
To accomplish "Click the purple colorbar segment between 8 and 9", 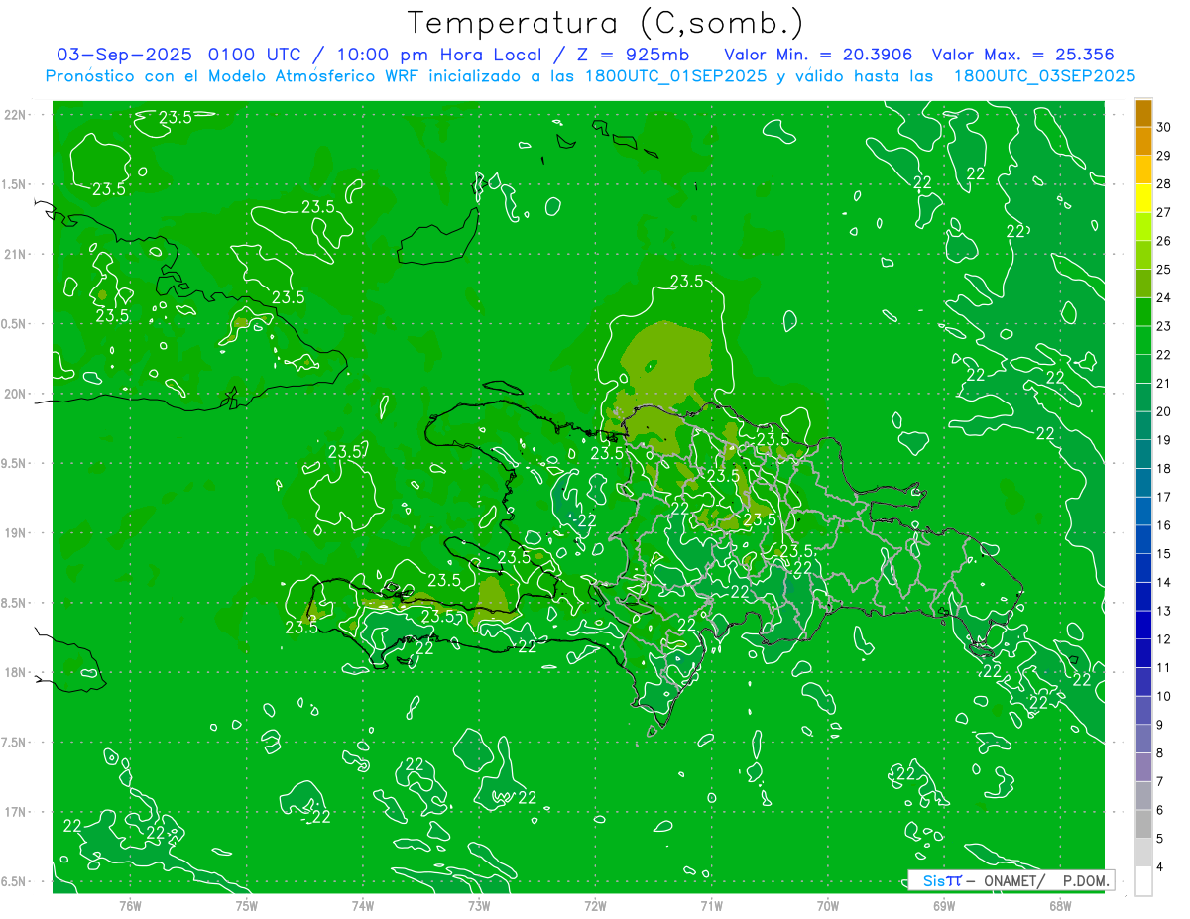I will 1143,740.
